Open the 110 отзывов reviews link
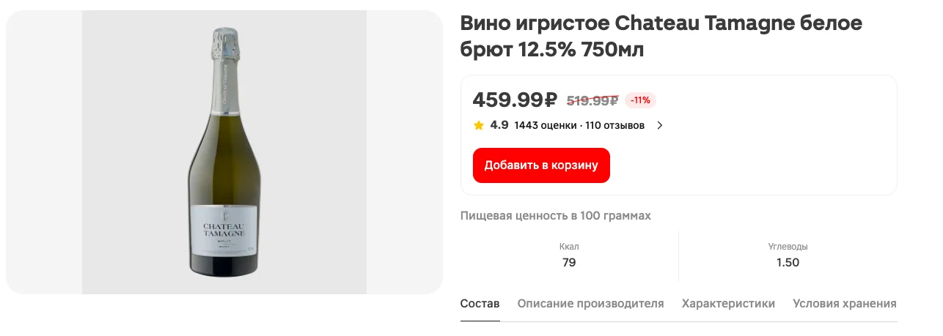The width and height of the screenshot is (943, 336). (x=614, y=125)
